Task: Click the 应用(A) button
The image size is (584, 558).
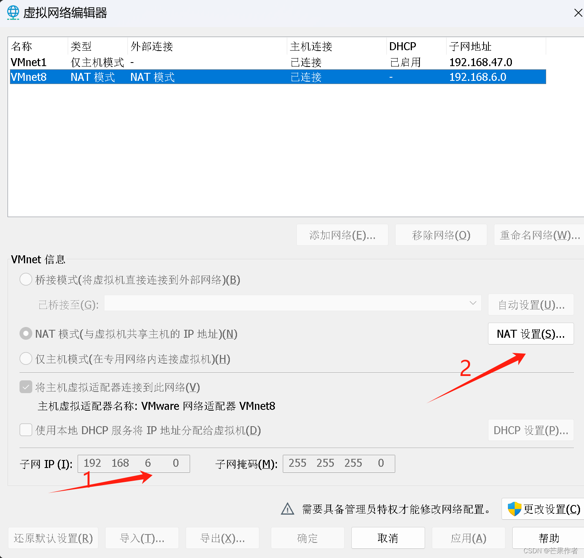Action: coord(468,538)
